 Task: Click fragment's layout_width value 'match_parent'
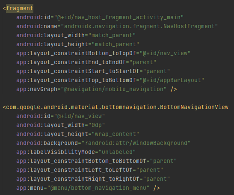(112, 35)
